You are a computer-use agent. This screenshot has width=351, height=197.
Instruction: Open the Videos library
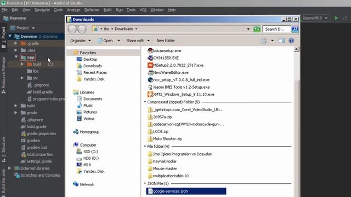[86, 119]
